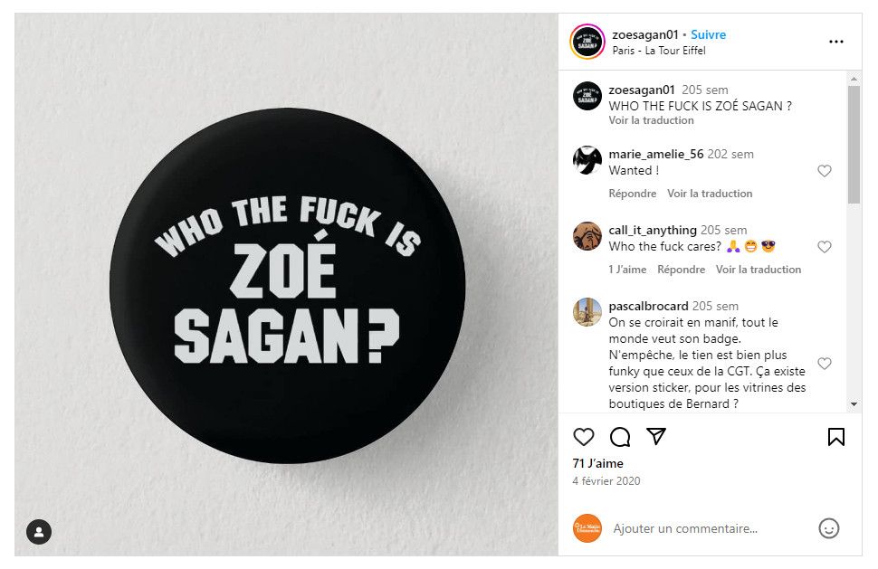
Task: Open marie_amelie_56's profile picture
Action: pos(587,161)
